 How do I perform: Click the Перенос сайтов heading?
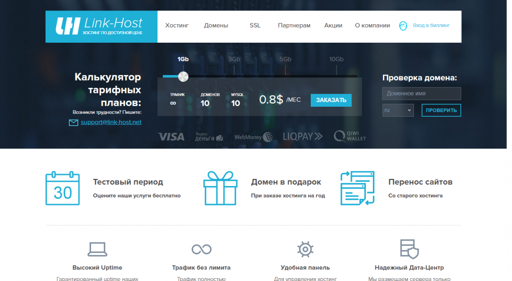click(420, 182)
